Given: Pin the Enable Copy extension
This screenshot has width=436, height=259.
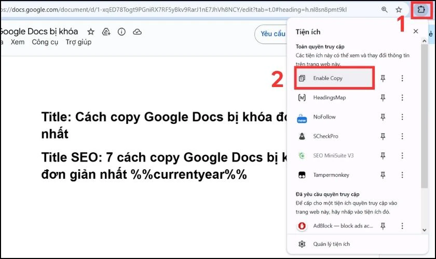Looking at the screenshot, I should [383, 78].
